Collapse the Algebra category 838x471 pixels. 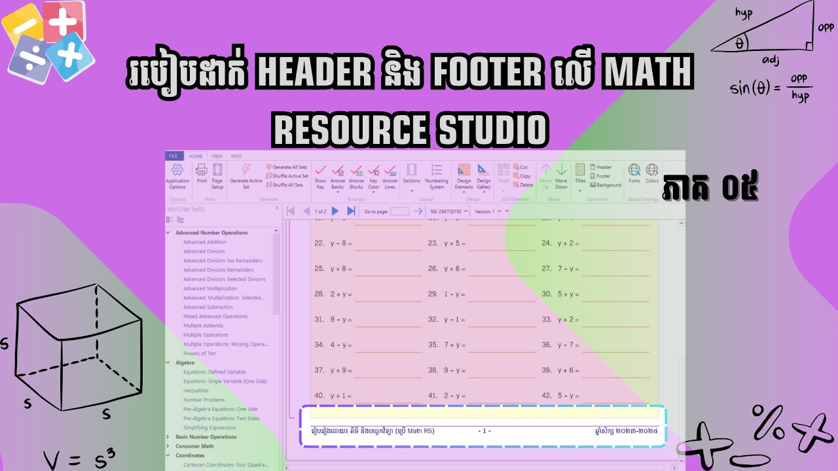[x=168, y=362]
